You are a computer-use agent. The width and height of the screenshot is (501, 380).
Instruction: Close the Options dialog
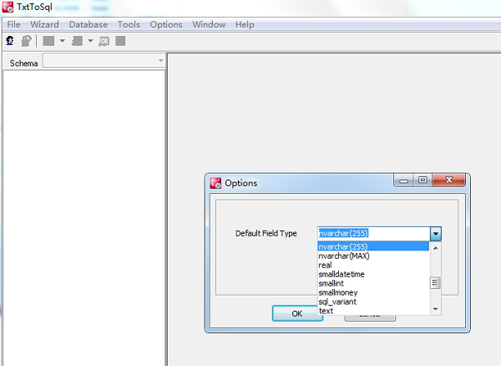coord(449,180)
